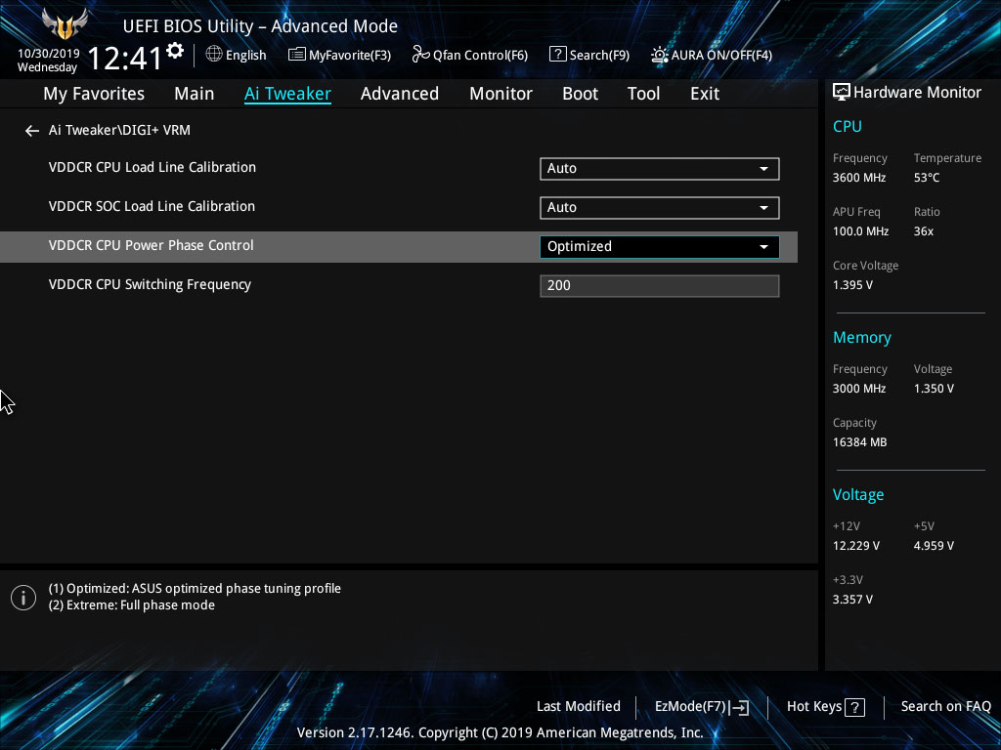The width and height of the screenshot is (1001, 750).
Task: Switch to My Favorites tab
Action: click(94, 94)
